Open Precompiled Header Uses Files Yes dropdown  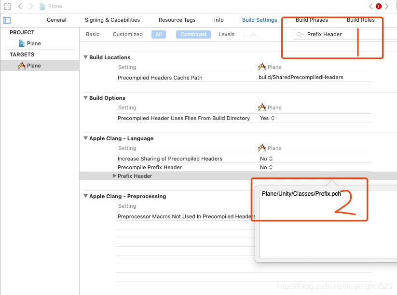[x=267, y=118]
